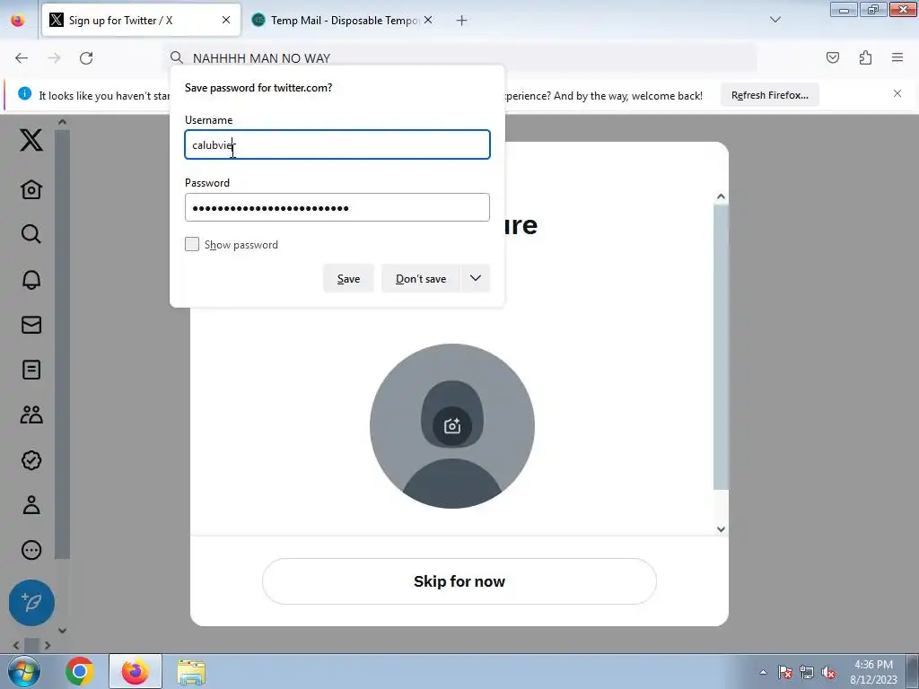Switch to Sign up for Twitter tab
Screen dimensions: 919x689
(141, 21)
